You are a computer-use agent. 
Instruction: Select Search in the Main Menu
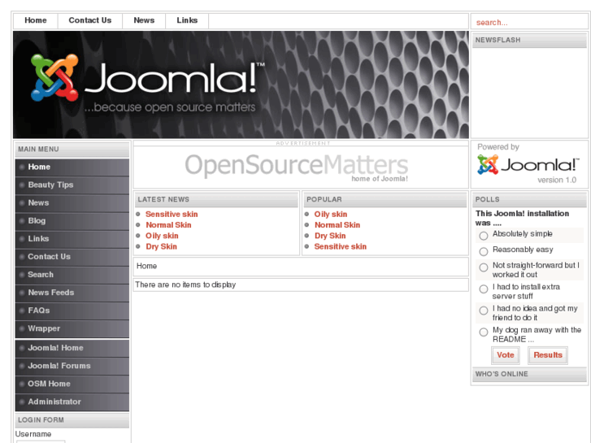[x=72, y=275]
